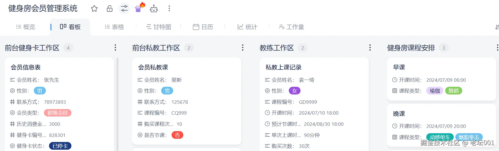Click the purple gift icon with flame
Screen dimensions: 499x151
140,8
